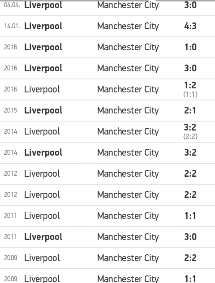Image resolution: width=215 pixels, height=283 pixels.
Task: Open the 2016 match with score 1:2 (1:1)
Action: [x=107, y=90]
